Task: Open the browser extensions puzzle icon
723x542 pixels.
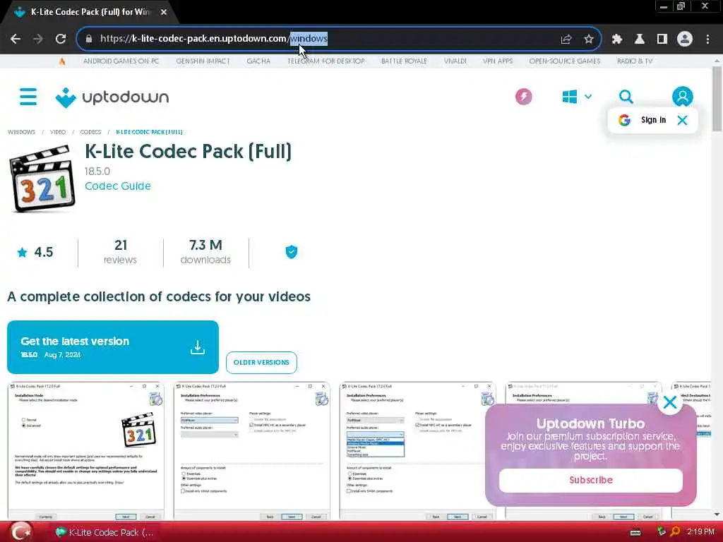Action: [617, 40]
